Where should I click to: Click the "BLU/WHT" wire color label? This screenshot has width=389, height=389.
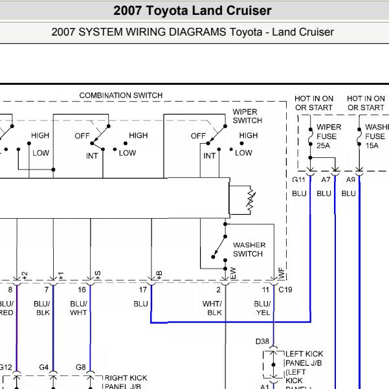coord(78,308)
